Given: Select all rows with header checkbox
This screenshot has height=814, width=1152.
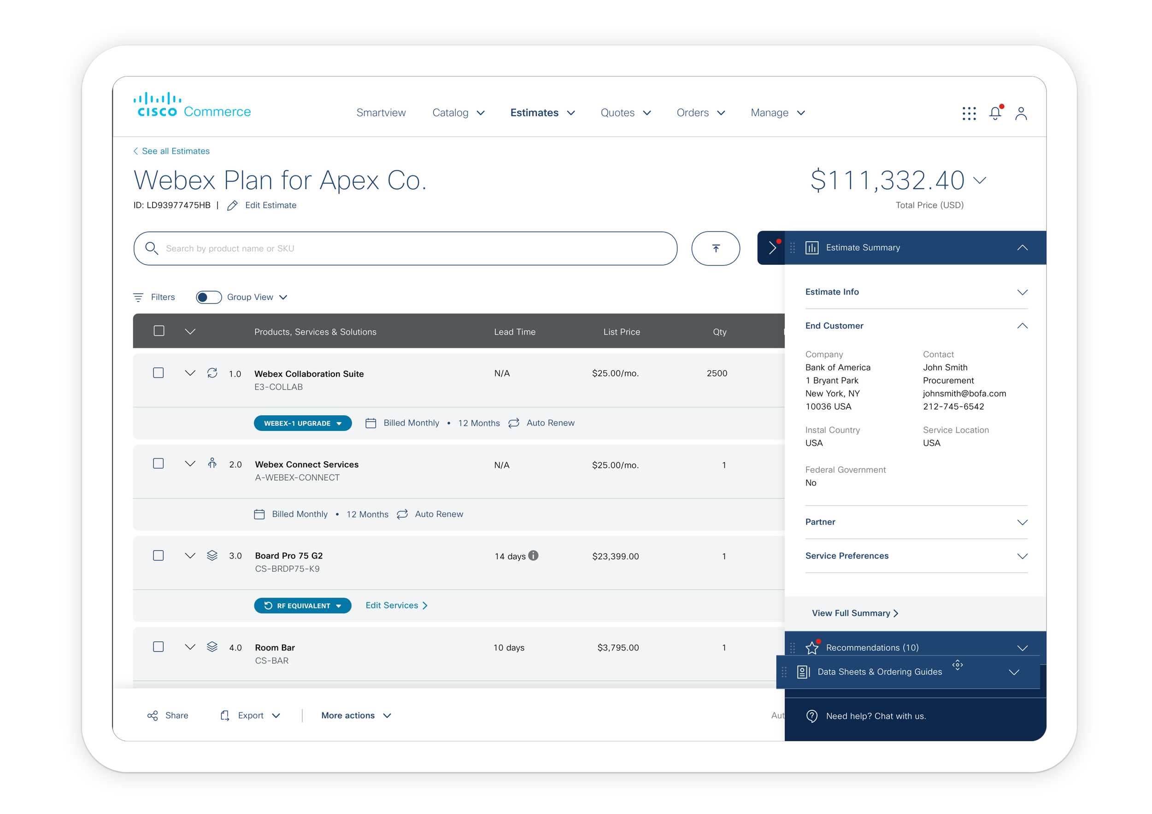Looking at the screenshot, I should click(159, 331).
